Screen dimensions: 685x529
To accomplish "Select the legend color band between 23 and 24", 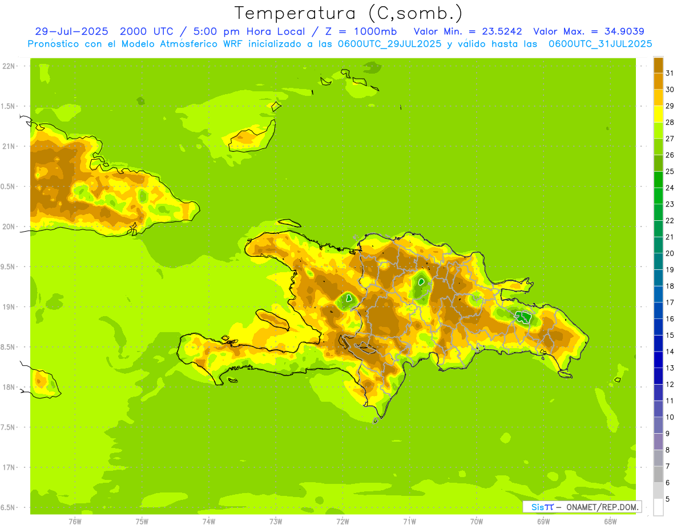I will (x=658, y=196).
